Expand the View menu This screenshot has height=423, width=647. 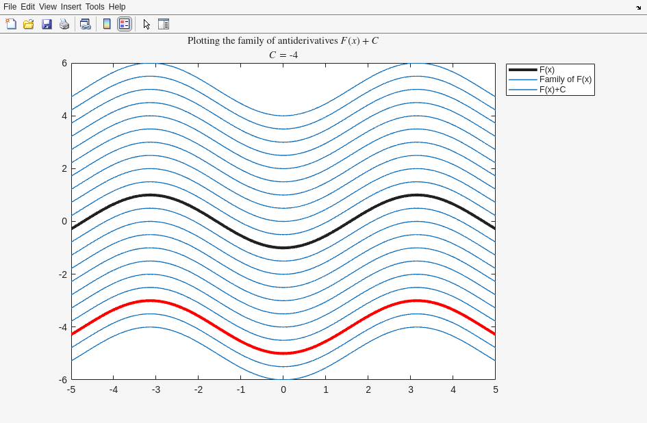coord(48,7)
